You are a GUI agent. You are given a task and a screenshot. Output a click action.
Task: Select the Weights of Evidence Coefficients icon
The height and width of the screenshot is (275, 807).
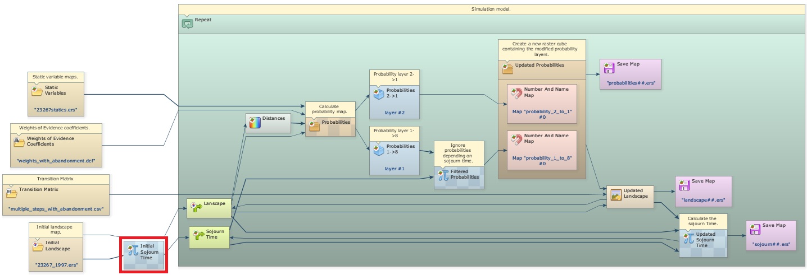coord(19,142)
